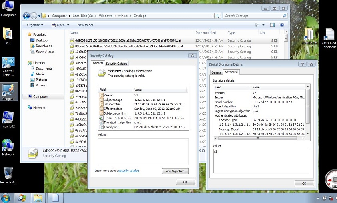Open the Computer desktop icon
The height and width of the screenshot is (203, 337).
click(8, 9)
